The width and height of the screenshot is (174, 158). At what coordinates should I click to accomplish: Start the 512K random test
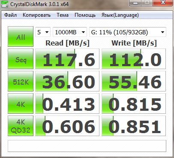click(21, 81)
